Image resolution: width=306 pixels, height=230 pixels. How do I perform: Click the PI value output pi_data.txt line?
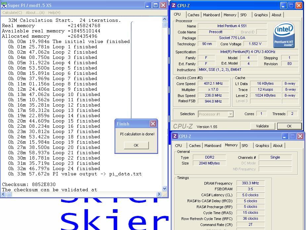[x=75, y=174]
